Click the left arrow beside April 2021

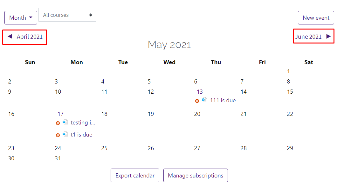point(10,37)
